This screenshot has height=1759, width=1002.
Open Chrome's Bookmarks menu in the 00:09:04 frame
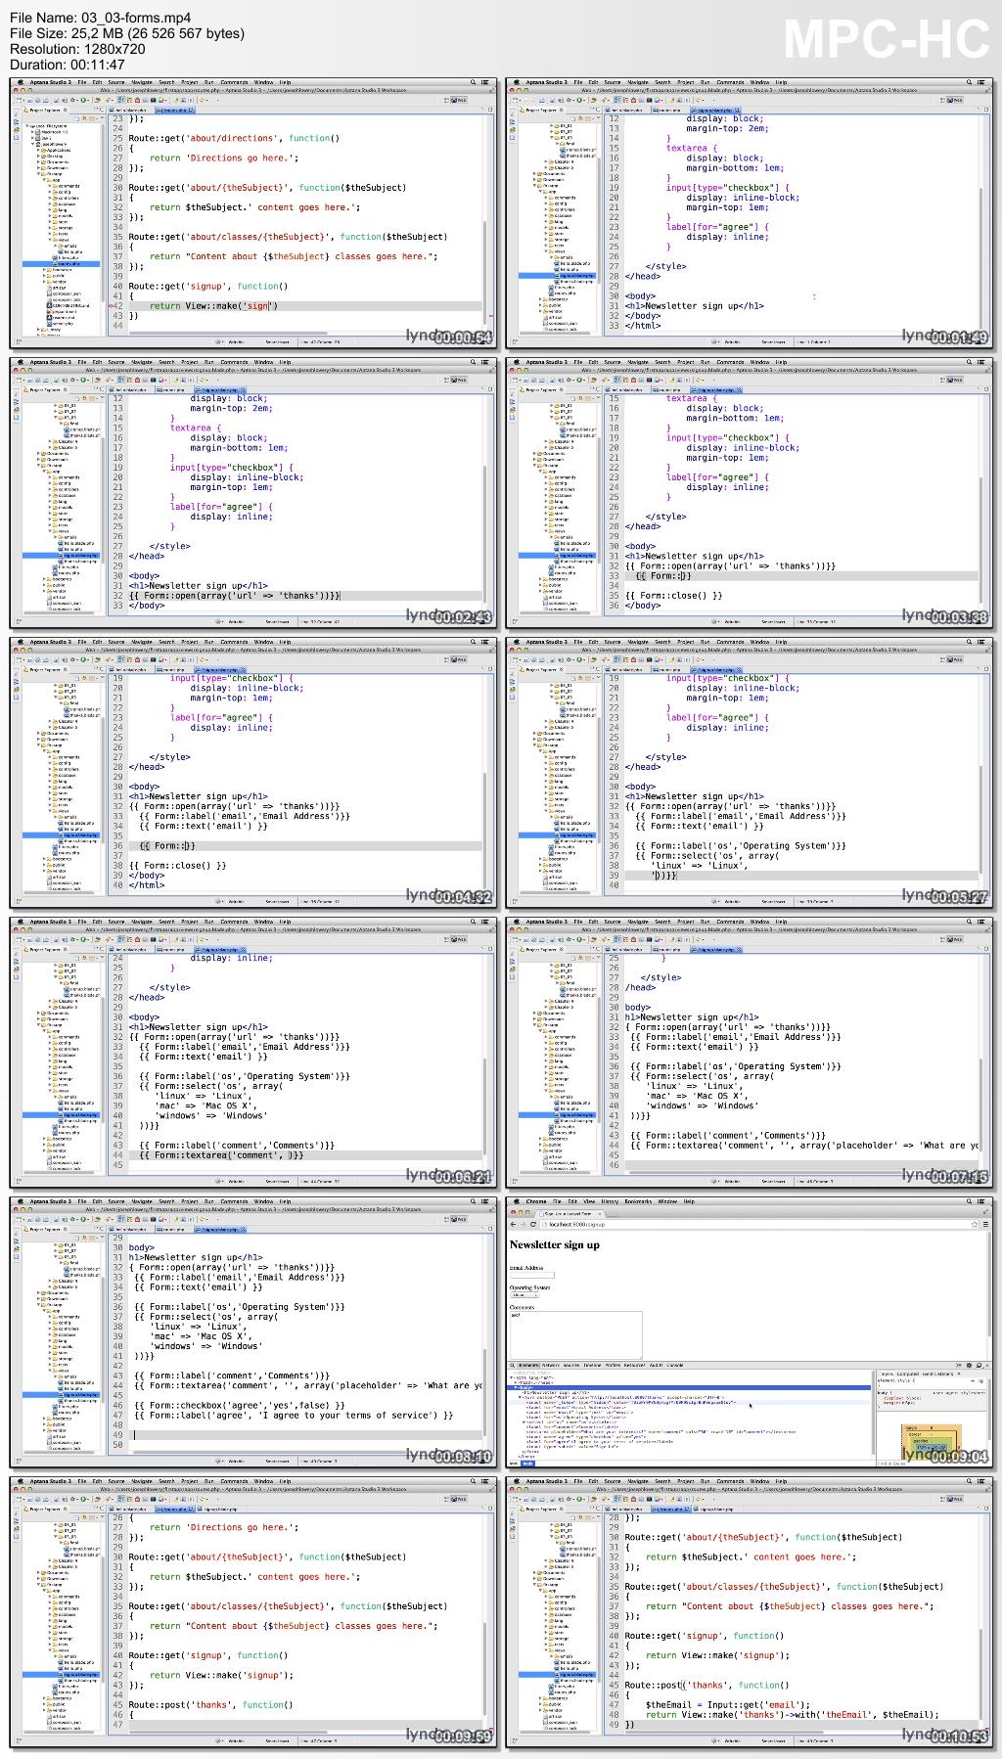coord(638,1201)
